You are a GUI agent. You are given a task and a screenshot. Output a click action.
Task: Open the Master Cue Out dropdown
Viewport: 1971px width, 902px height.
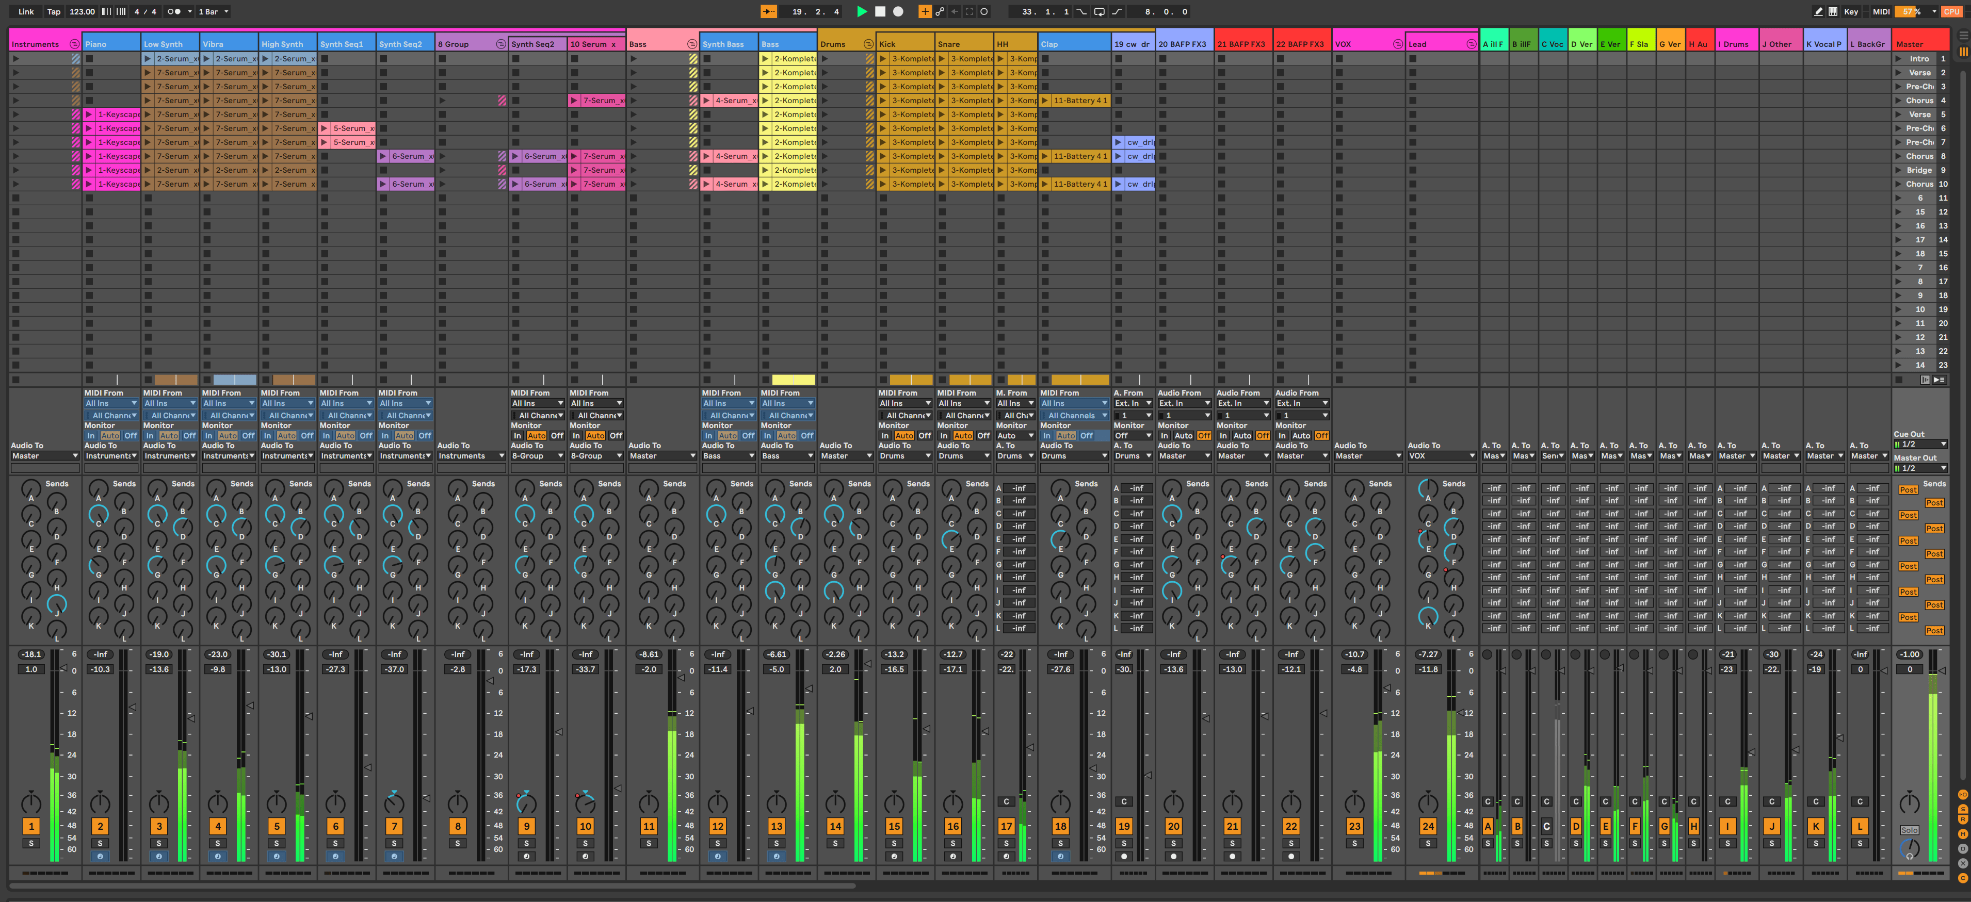tap(1920, 445)
